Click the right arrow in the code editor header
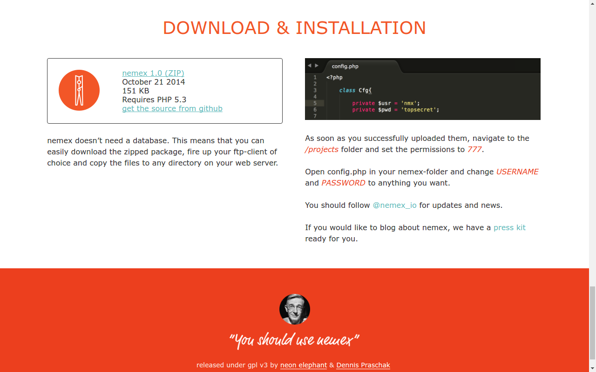This screenshot has height=372, width=596. (317, 66)
